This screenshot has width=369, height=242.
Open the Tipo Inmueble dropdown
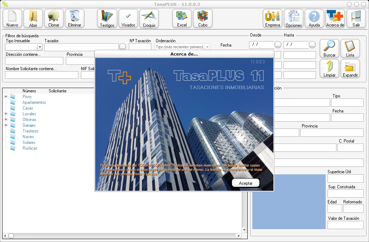[x=40, y=47]
